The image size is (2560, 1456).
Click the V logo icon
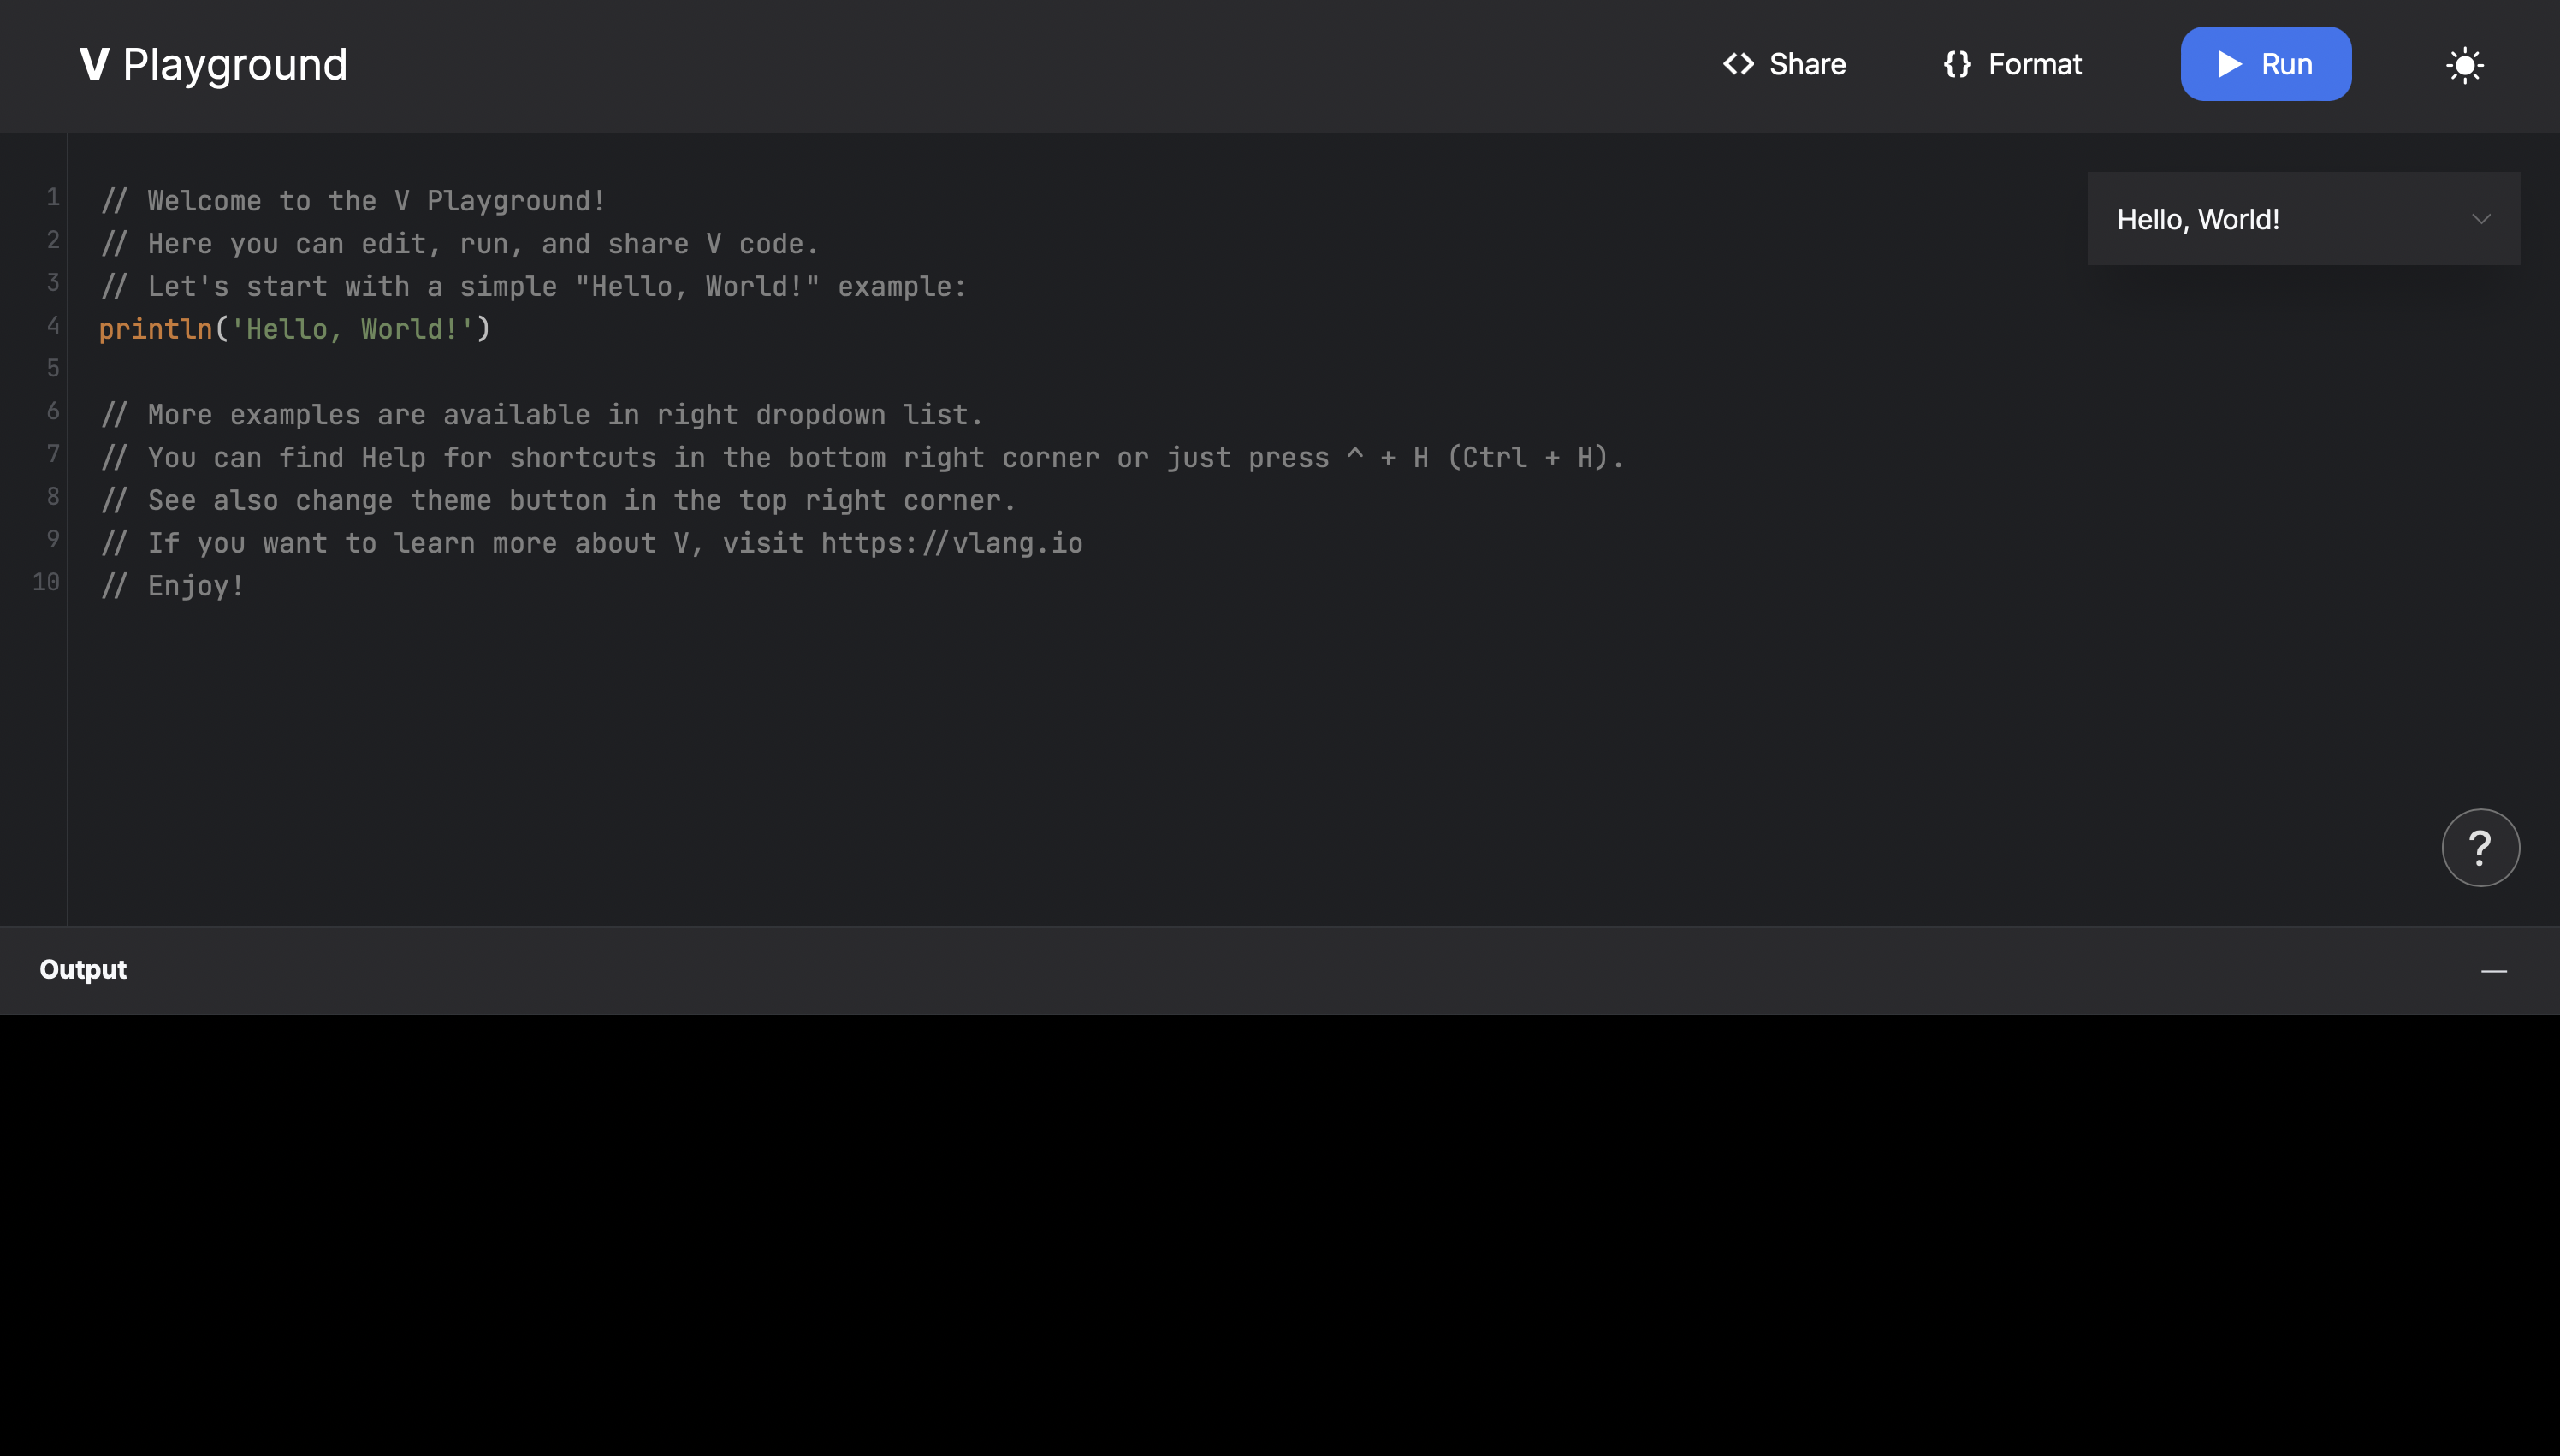(94, 64)
